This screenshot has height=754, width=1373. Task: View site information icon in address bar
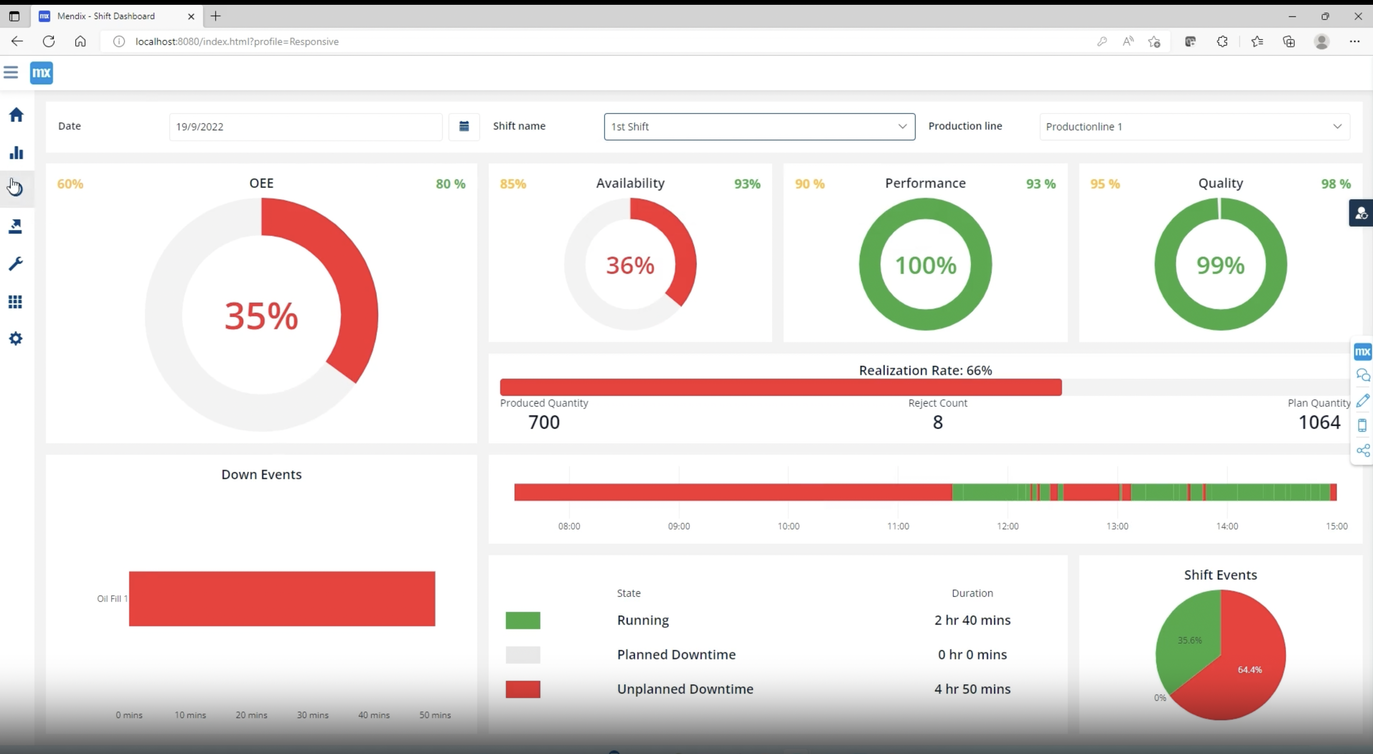point(119,42)
